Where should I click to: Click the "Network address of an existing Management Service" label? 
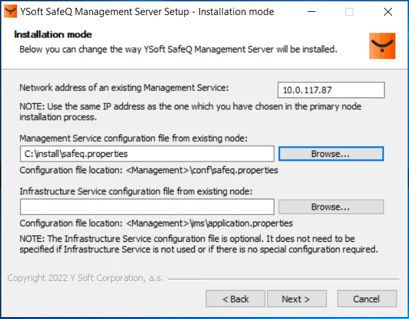point(124,88)
